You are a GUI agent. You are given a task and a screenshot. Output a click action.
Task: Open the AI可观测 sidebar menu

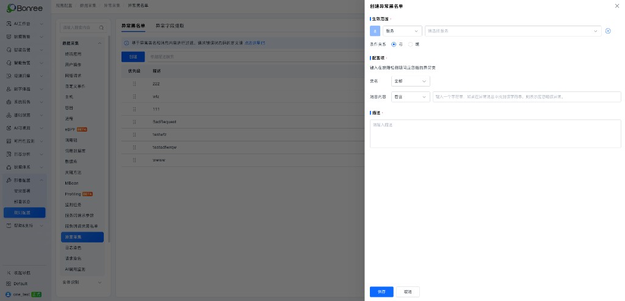pos(24,128)
